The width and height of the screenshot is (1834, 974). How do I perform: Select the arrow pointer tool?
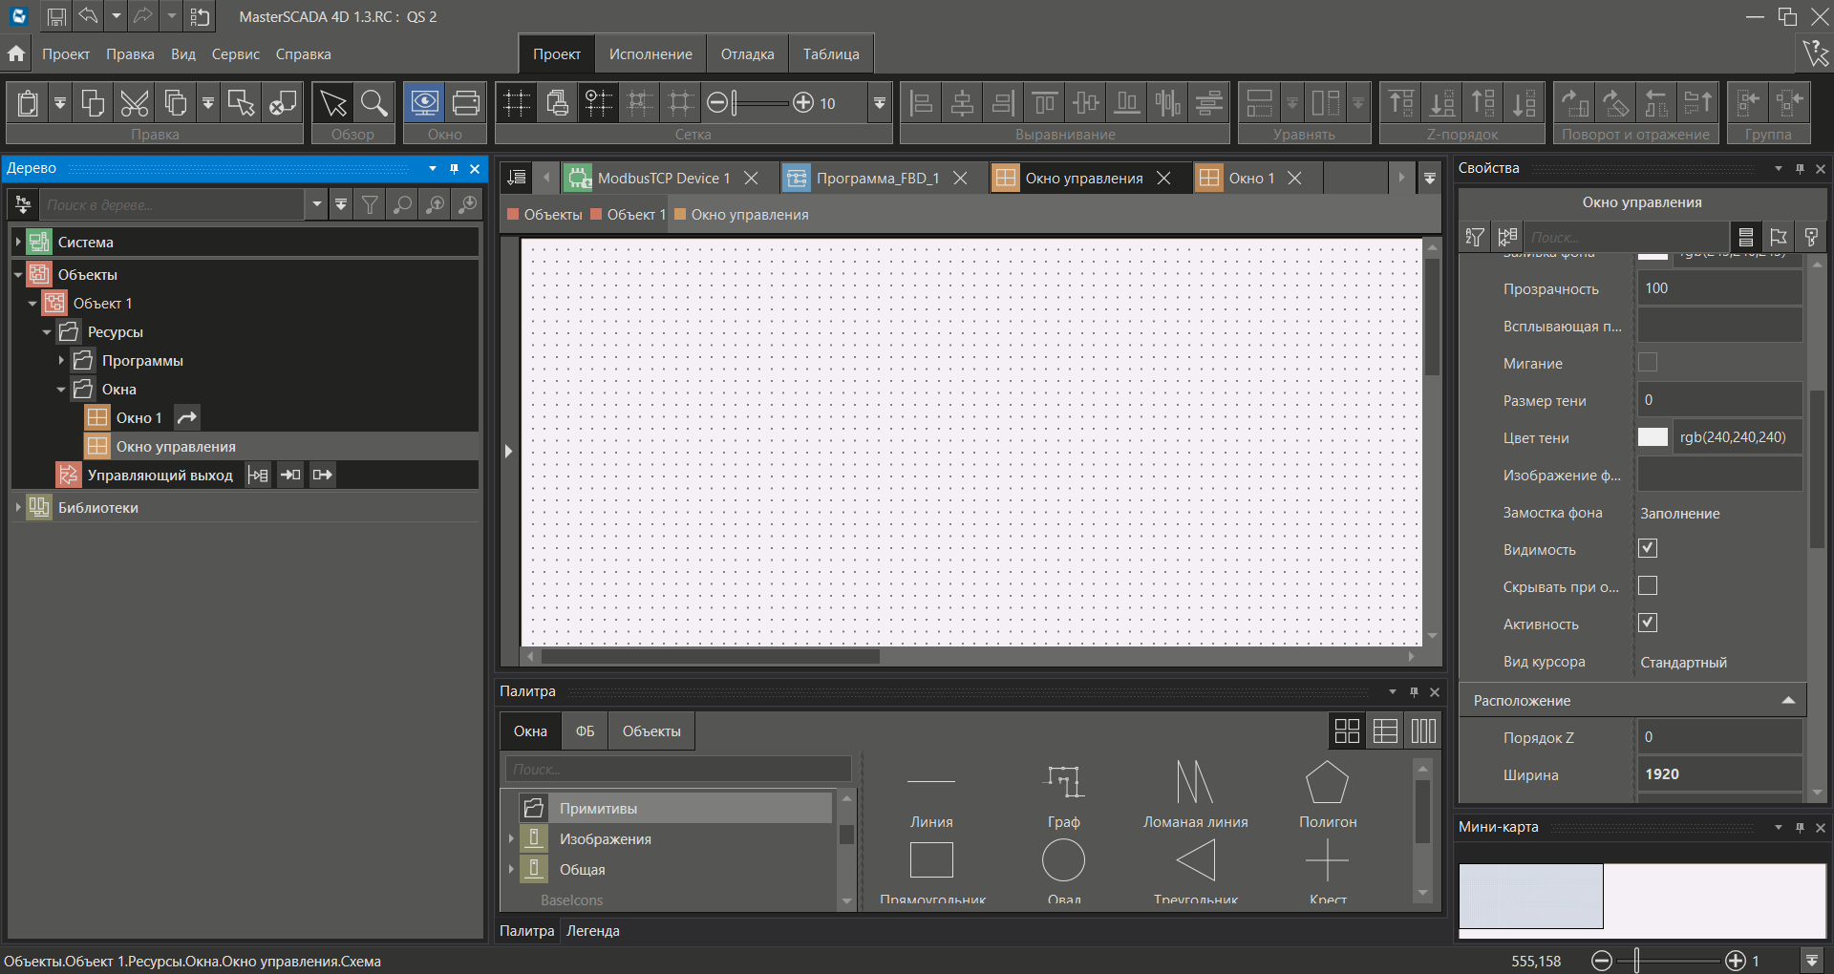tap(333, 103)
